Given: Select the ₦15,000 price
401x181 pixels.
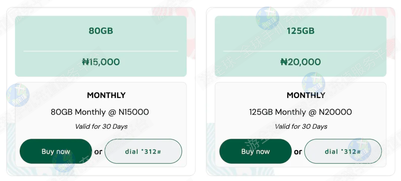Looking at the screenshot, I should 101,62.
